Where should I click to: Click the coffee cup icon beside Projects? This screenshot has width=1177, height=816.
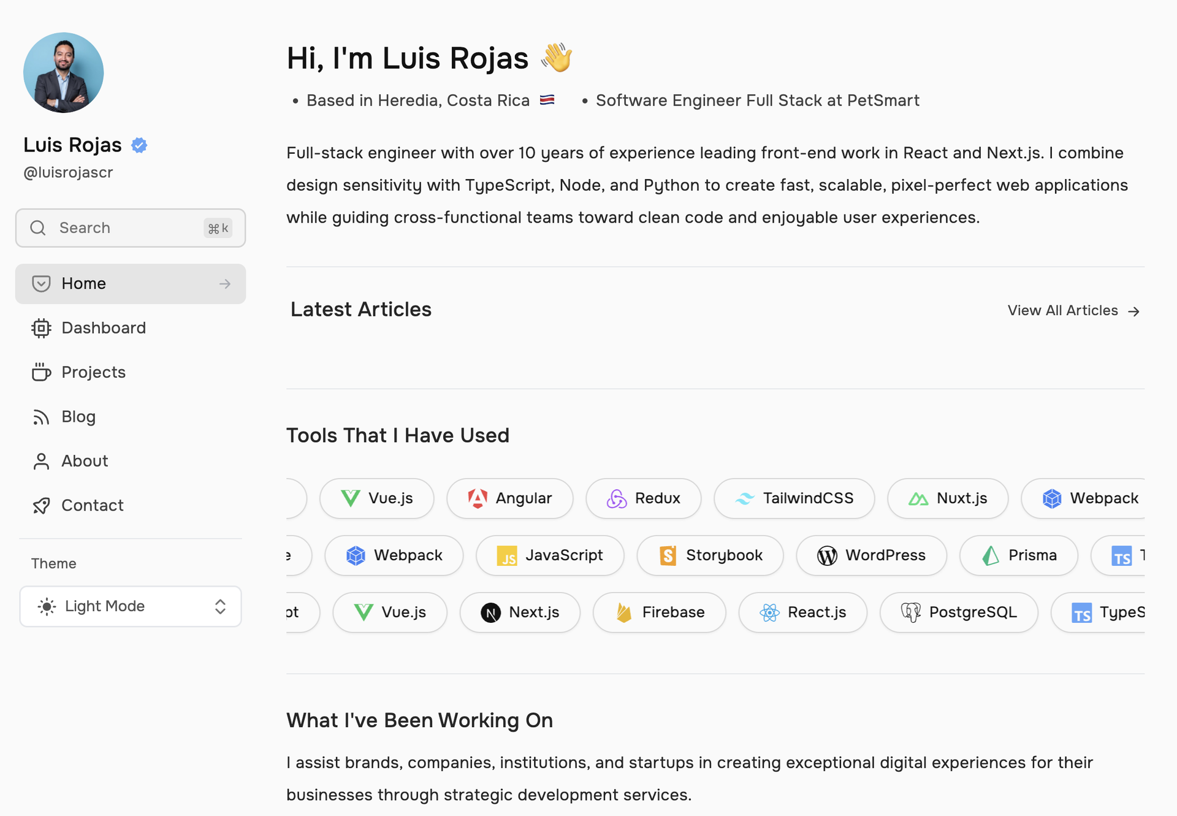tap(41, 372)
